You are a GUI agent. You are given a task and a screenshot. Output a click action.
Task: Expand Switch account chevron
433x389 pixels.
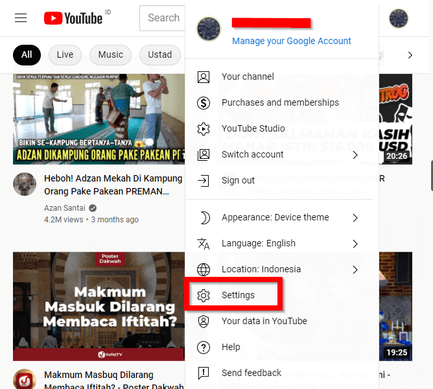point(355,155)
